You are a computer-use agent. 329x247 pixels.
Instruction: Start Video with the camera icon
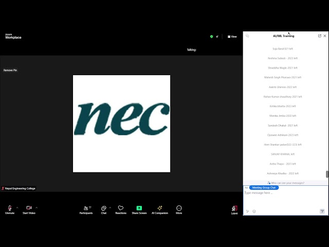coord(29,210)
